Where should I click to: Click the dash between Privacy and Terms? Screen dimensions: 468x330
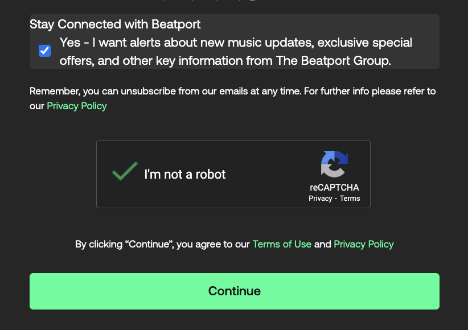(x=336, y=199)
